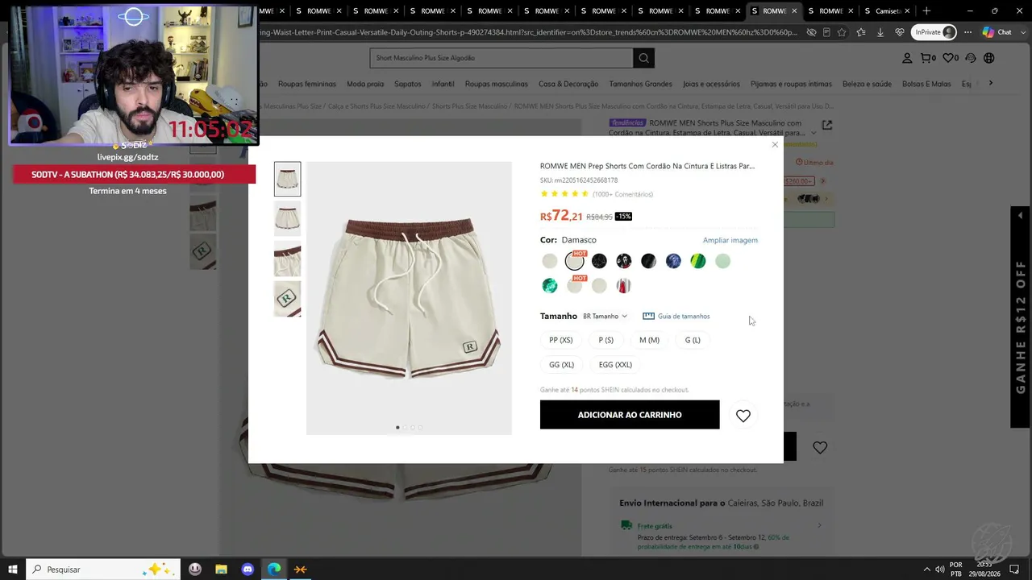Viewport: 1032px width, 580px height.
Task: Open the SHEIN account profile icon
Action: (907, 58)
